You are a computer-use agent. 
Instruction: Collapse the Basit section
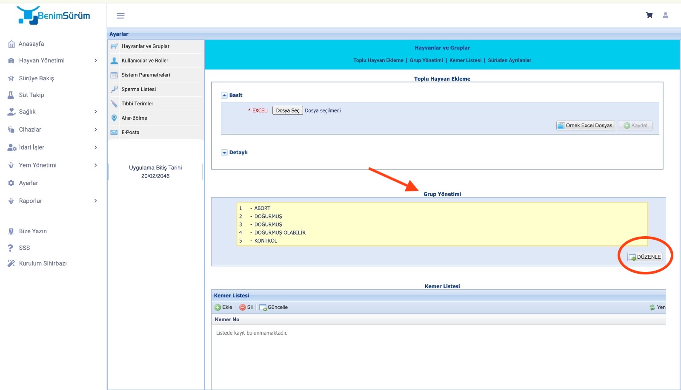pos(224,96)
